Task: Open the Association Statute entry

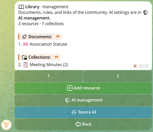Action: (48, 44)
